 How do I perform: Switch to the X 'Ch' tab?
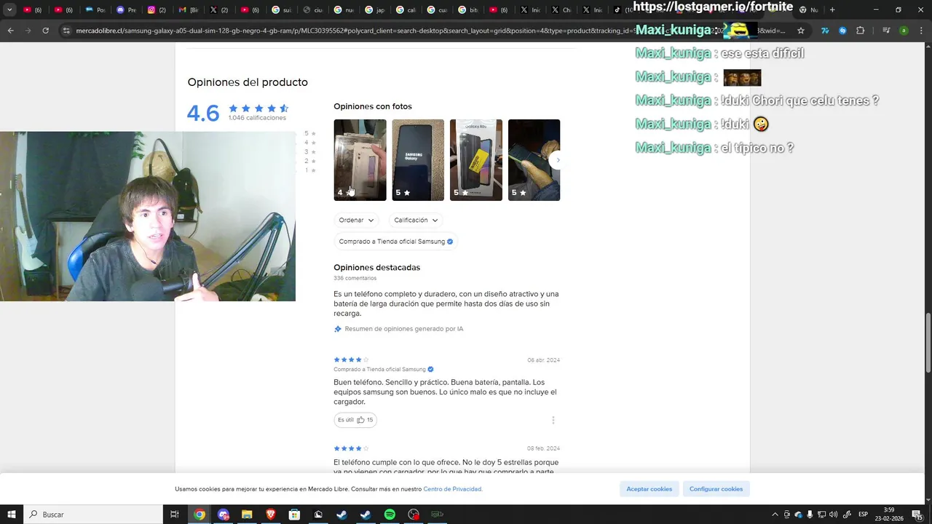click(x=561, y=9)
